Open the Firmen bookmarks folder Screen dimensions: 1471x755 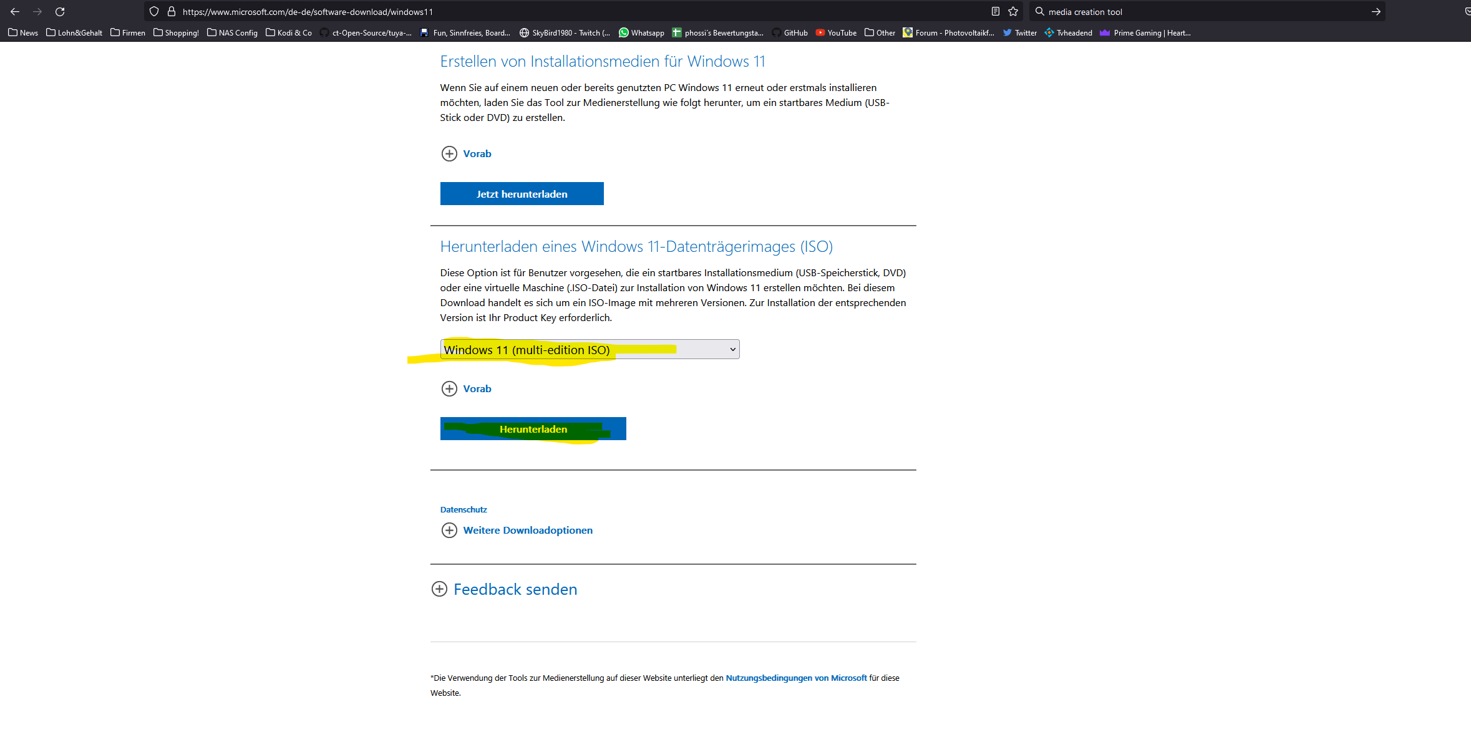(128, 32)
